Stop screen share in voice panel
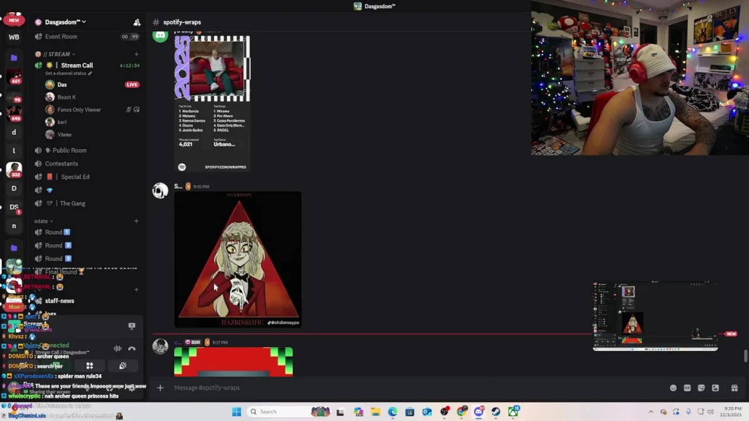The height and width of the screenshot is (421, 749). [132, 326]
